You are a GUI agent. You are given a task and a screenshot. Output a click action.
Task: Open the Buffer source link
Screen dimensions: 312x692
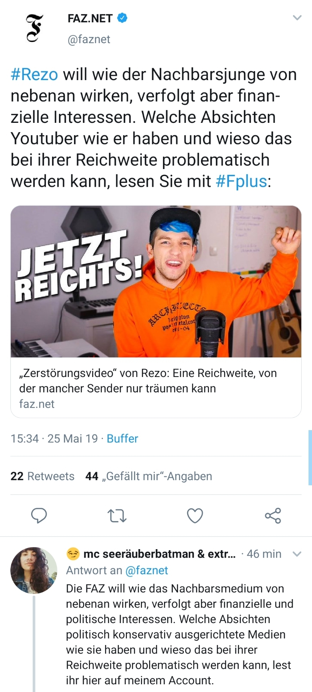click(122, 439)
